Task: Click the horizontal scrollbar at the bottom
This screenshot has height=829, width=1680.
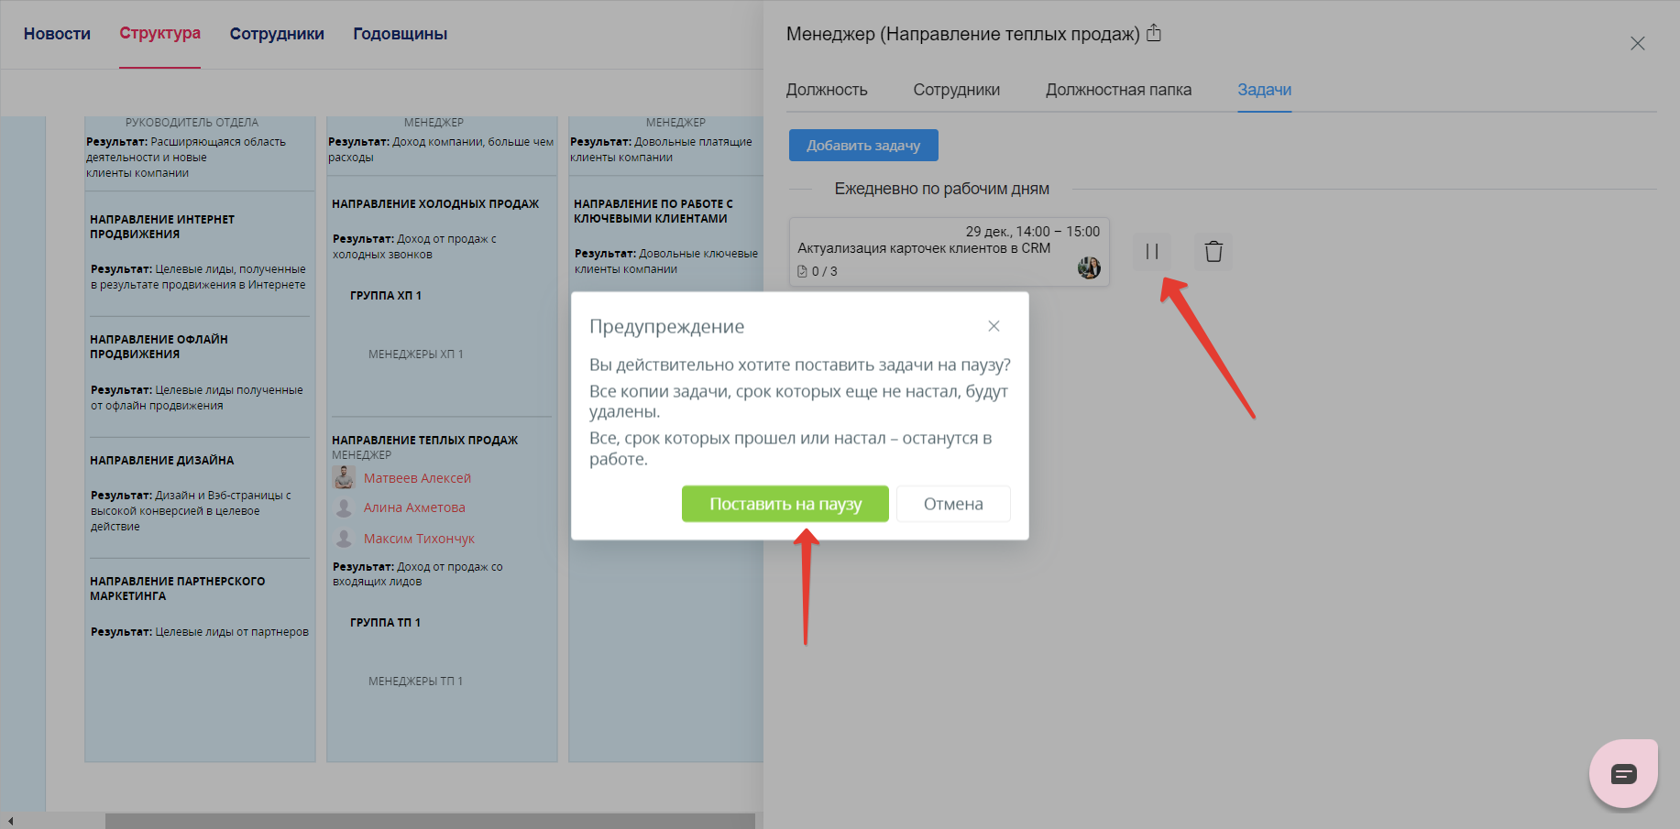Action: [429, 821]
